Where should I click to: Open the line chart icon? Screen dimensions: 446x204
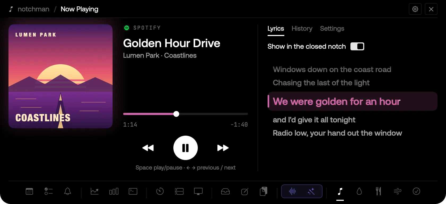pyautogui.click(x=95, y=191)
